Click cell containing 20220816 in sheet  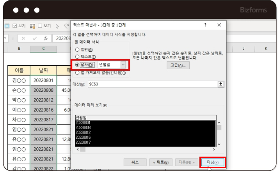click(43, 110)
